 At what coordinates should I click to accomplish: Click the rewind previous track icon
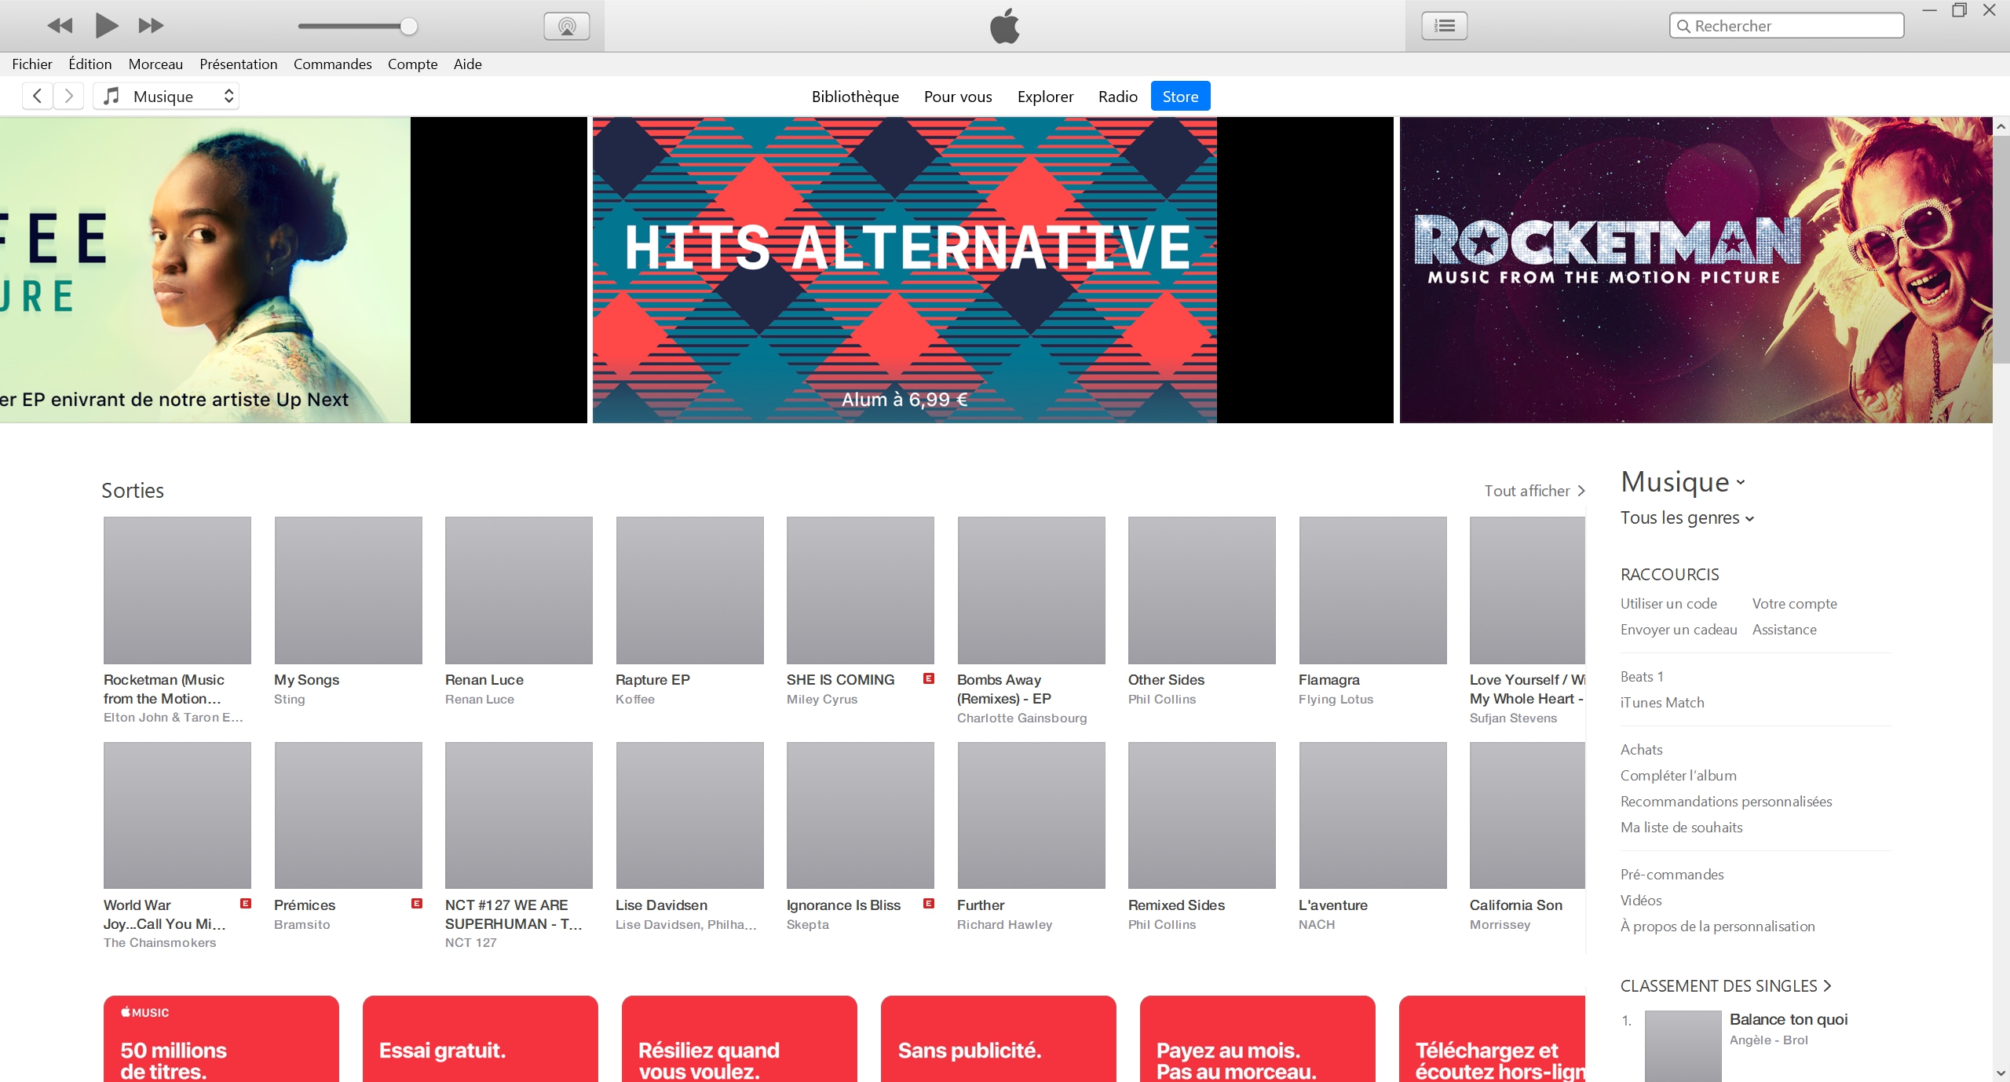click(60, 26)
